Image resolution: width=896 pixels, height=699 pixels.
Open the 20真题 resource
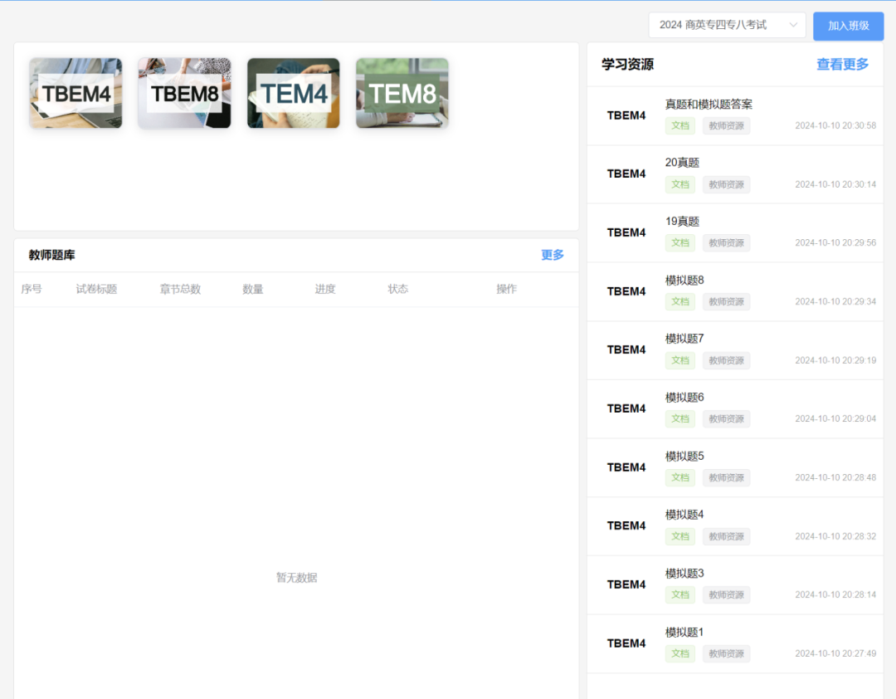(682, 163)
